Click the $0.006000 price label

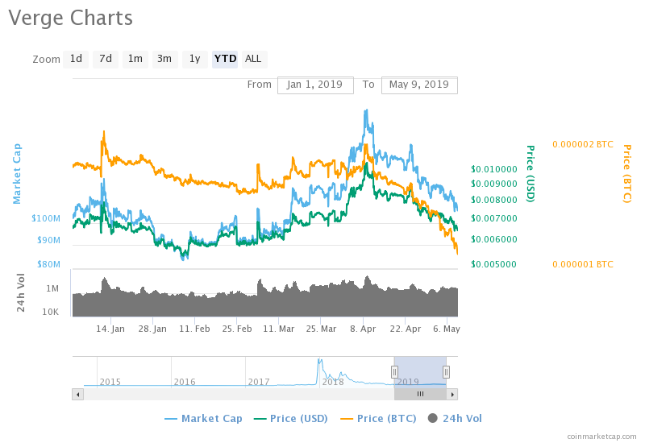pos(494,239)
